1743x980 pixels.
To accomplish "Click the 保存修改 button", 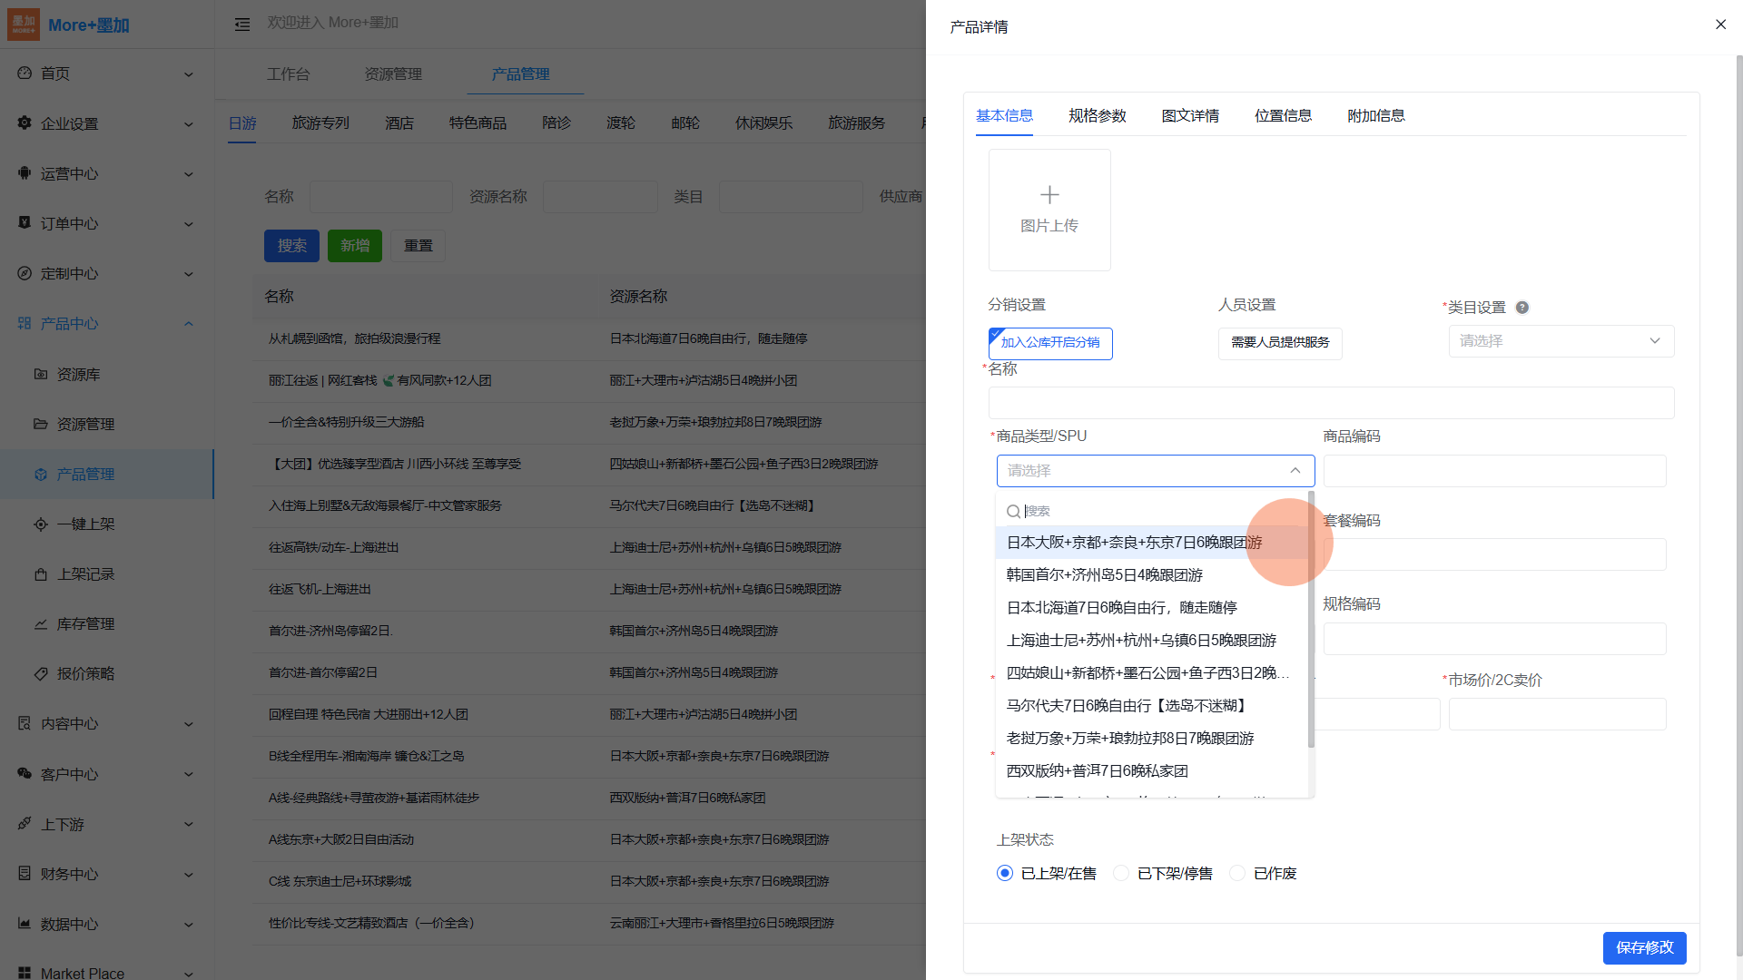I will (1644, 947).
